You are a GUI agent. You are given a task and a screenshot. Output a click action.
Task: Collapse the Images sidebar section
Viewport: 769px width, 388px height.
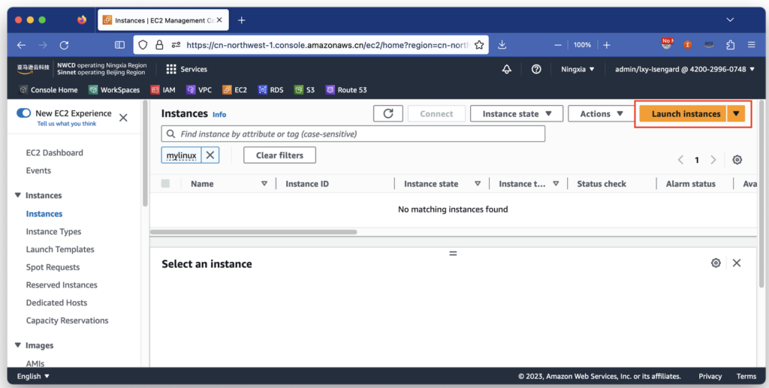point(18,345)
